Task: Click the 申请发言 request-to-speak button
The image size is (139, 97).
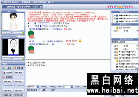Action: point(19,81)
